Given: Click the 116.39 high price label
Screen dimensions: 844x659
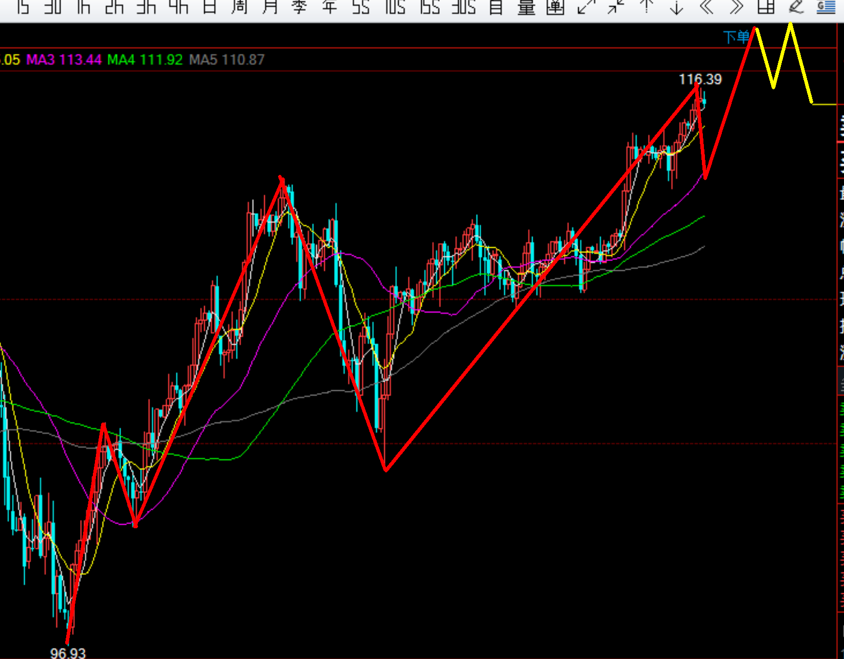Looking at the screenshot, I should (700, 79).
